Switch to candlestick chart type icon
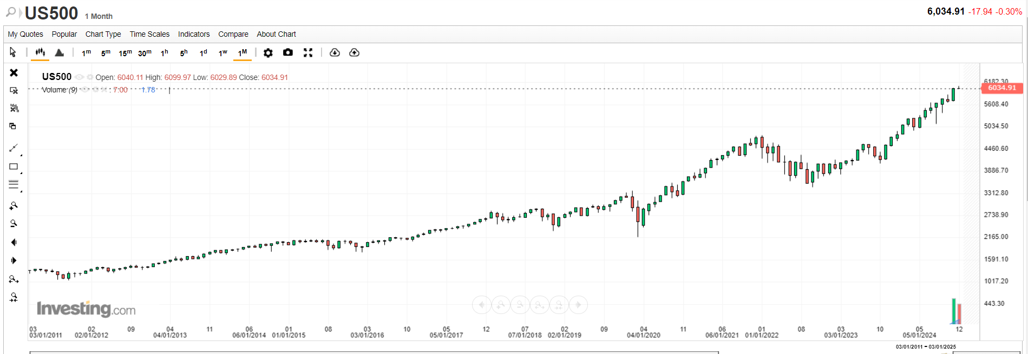 40,52
